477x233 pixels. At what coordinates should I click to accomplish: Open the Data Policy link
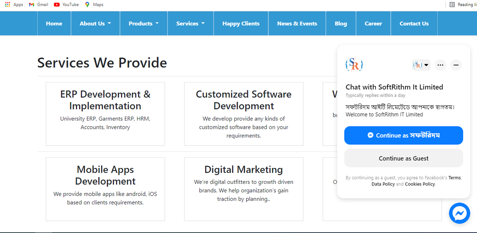pos(383,184)
